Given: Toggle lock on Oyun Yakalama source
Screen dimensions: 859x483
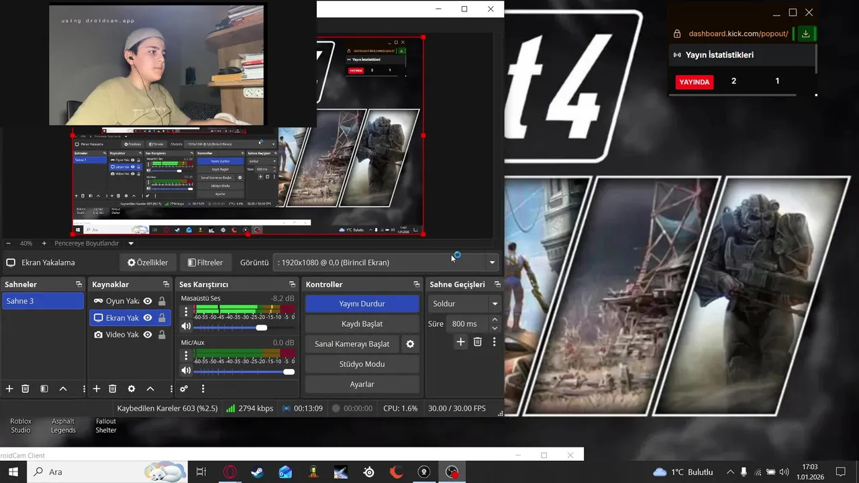Looking at the screenshot, I should point(162,301).
